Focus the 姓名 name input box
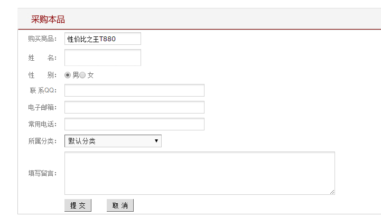 coord(103,58)
